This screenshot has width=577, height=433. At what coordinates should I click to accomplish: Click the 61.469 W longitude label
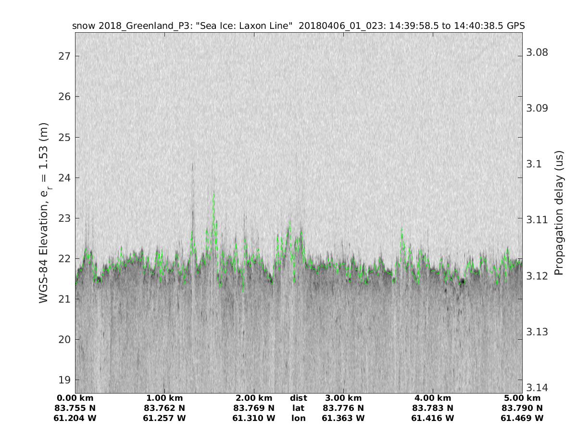pos(522,418)
